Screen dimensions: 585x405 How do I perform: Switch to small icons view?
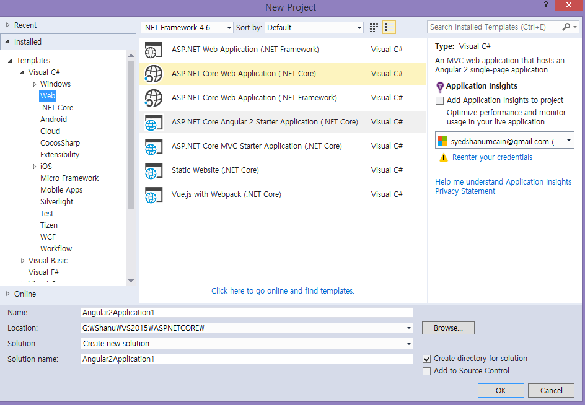coord(374,27)
